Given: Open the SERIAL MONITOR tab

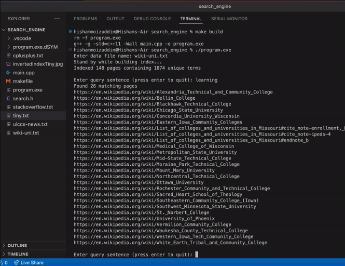Looking at the screenshot, I should tap(229, 19).
